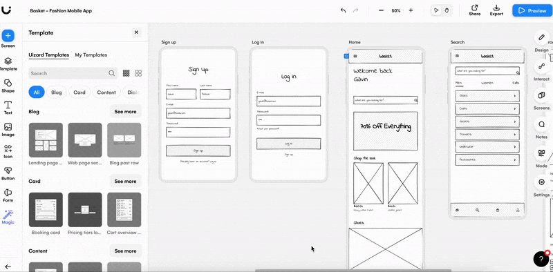
Task: Redo the last action
Action: (x=356, y=10)
